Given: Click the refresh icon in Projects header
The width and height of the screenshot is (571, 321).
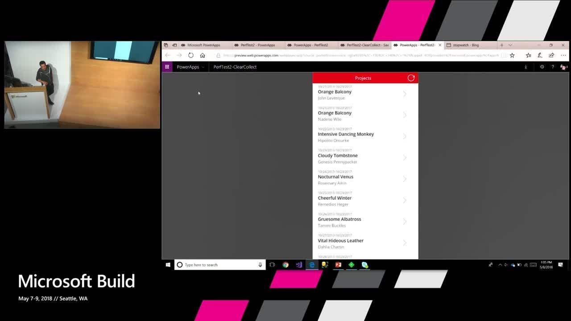Looking at the screenshot, I should pos(411,78).
